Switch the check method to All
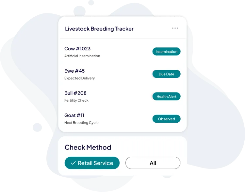 [x=153, y=163]
